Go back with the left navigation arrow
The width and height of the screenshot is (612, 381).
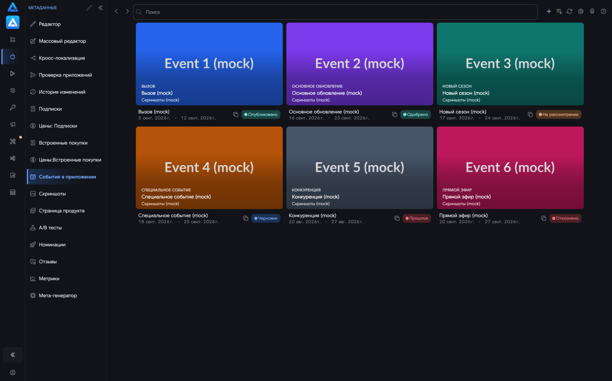click(116, 11)
